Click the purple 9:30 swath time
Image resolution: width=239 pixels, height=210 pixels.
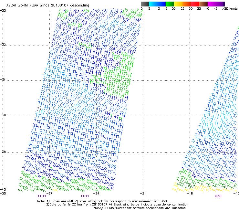(x=218, y=196)
